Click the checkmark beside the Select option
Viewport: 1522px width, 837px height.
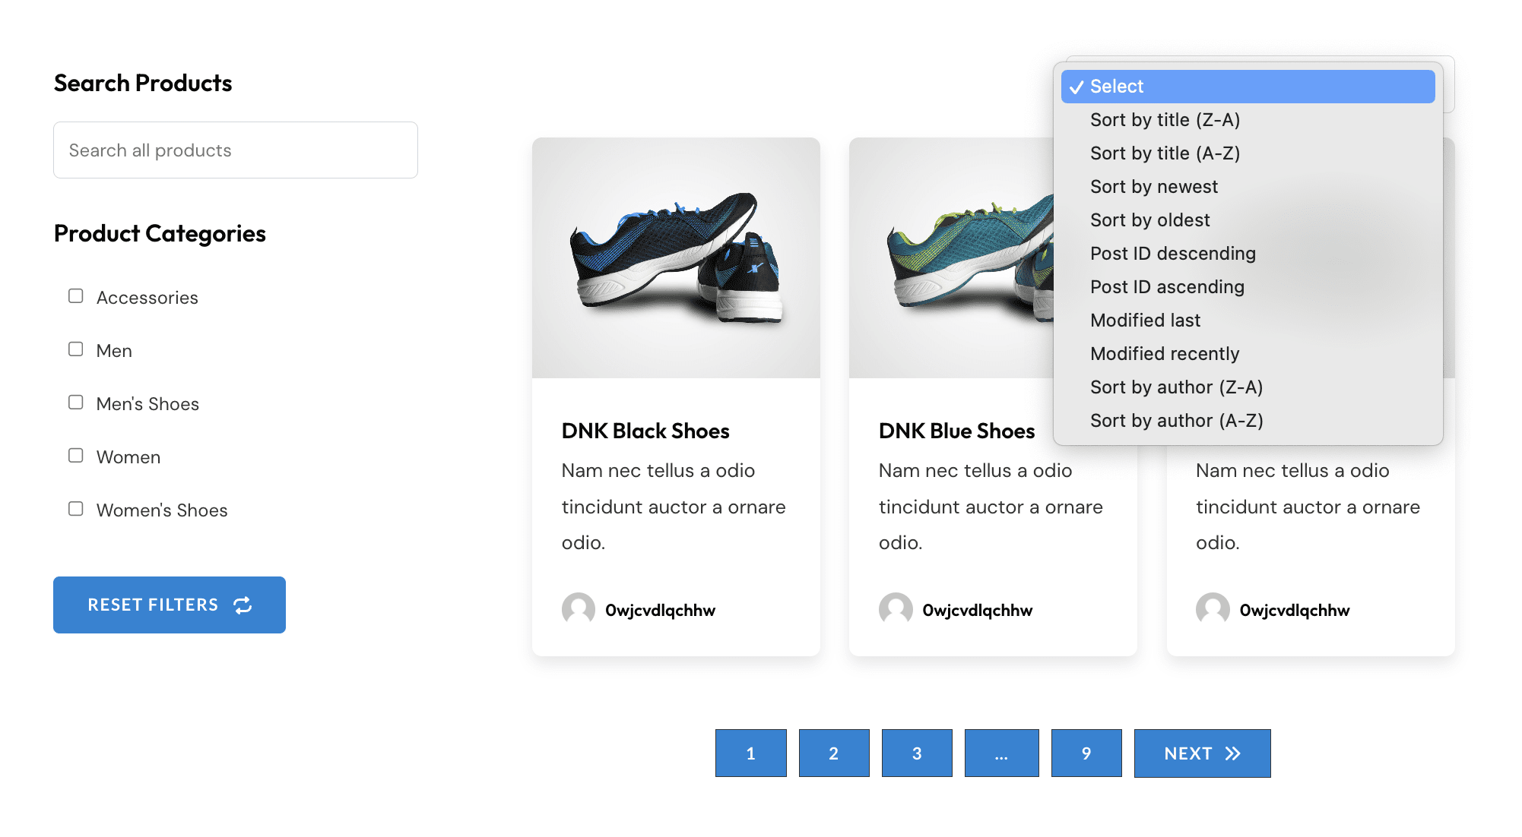(1076, 87)
